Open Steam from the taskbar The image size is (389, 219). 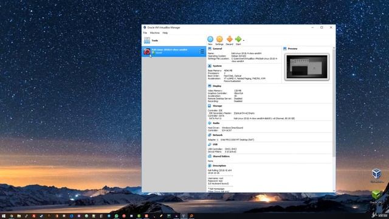tap(41, 216)
